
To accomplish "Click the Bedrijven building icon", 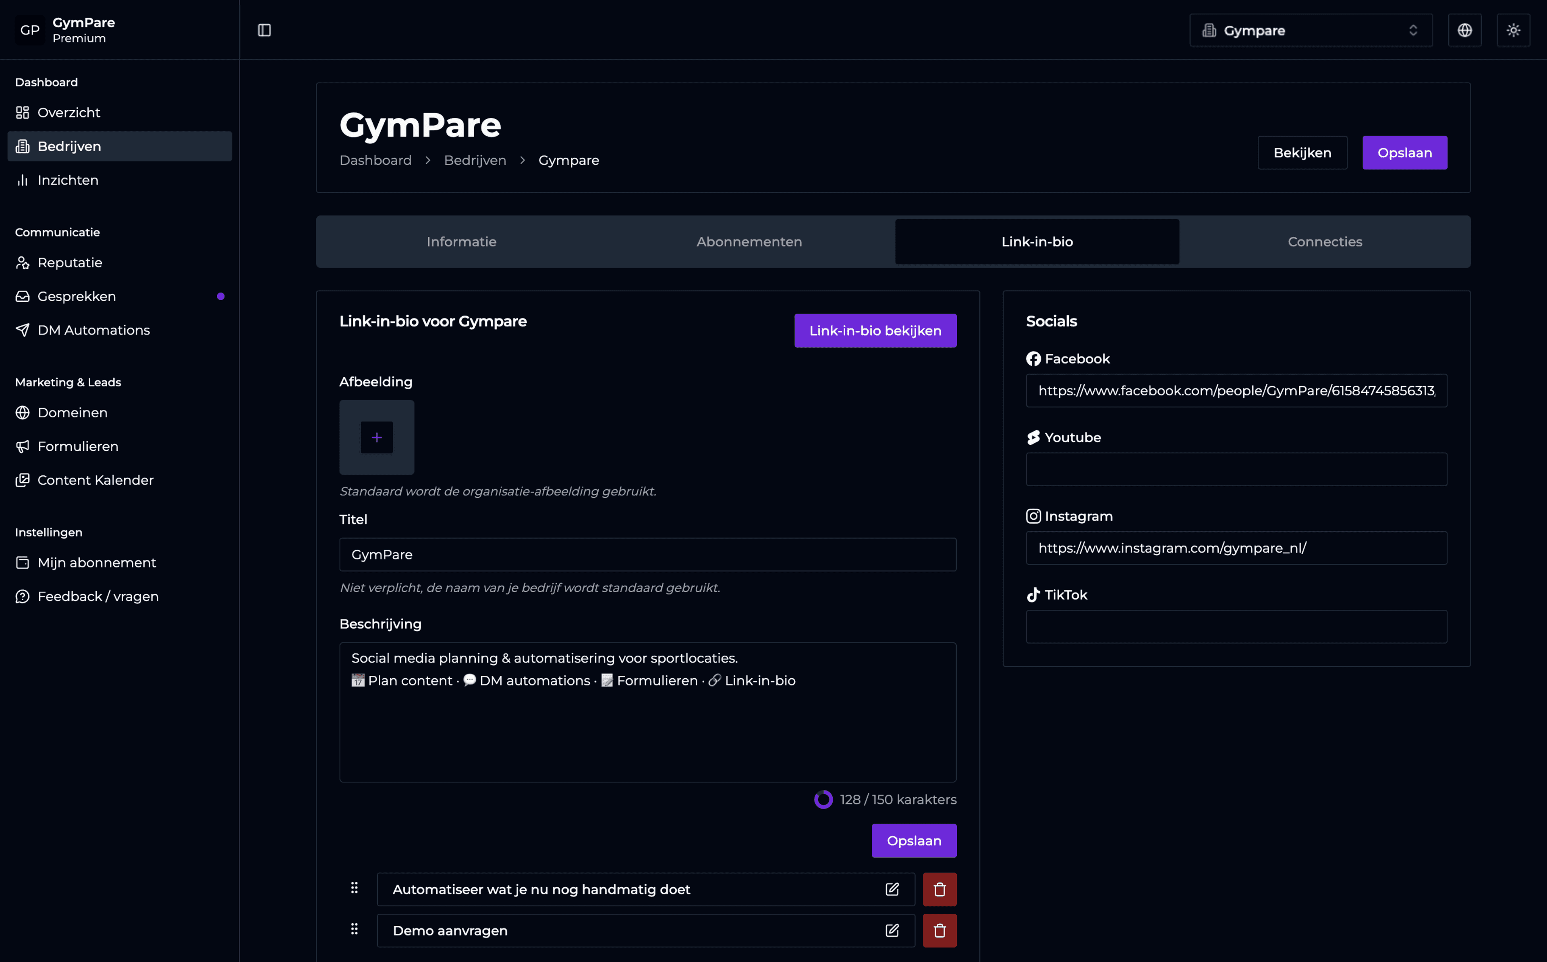I will pyautogui.click(x=22, y=147).
